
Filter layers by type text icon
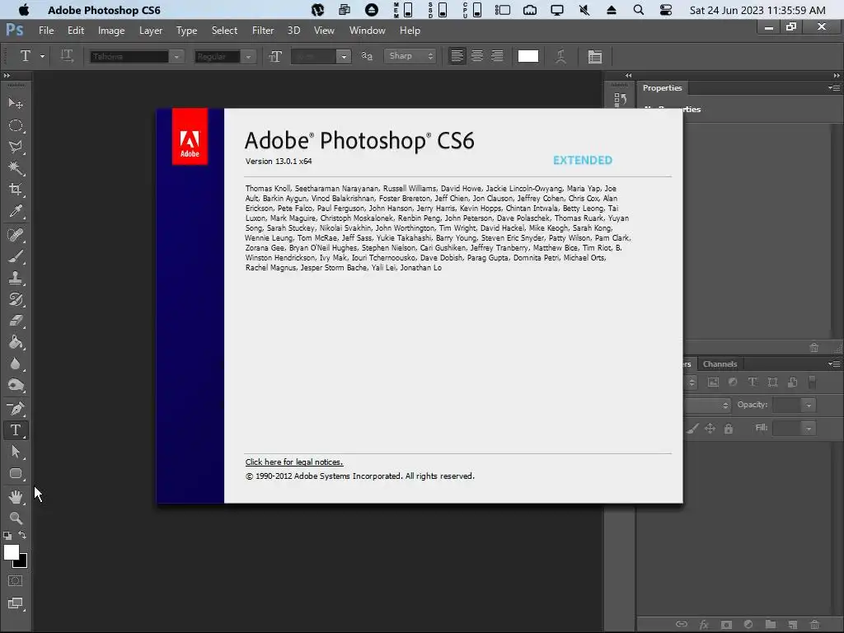753,382
